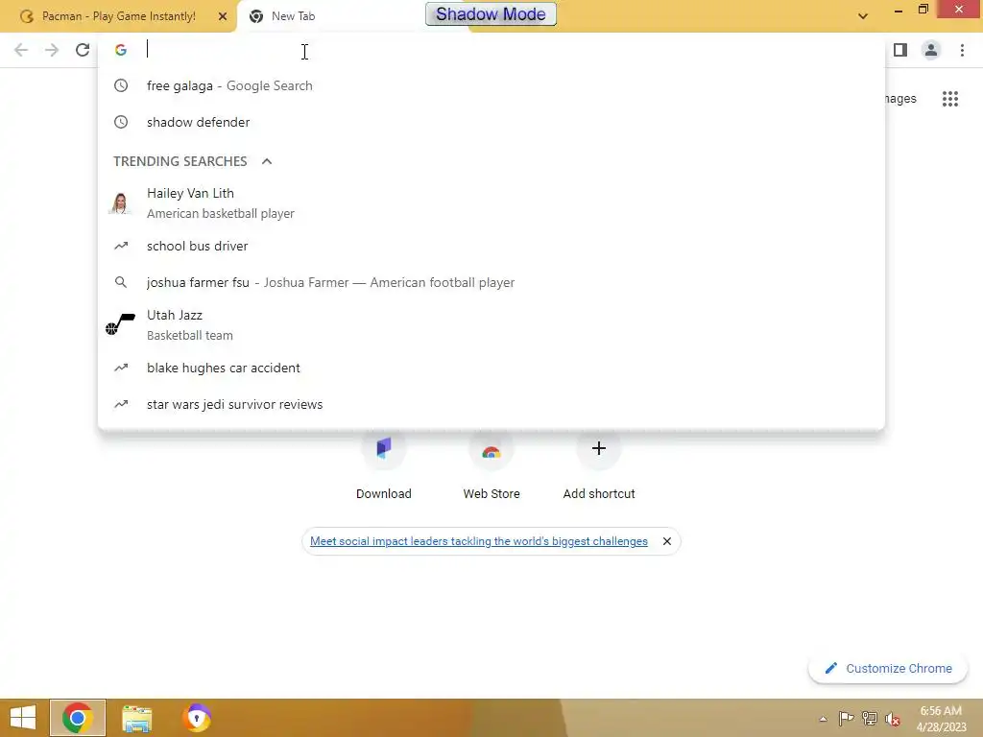
Task: Open the side panel icon
Action: [x=900, y=50]
